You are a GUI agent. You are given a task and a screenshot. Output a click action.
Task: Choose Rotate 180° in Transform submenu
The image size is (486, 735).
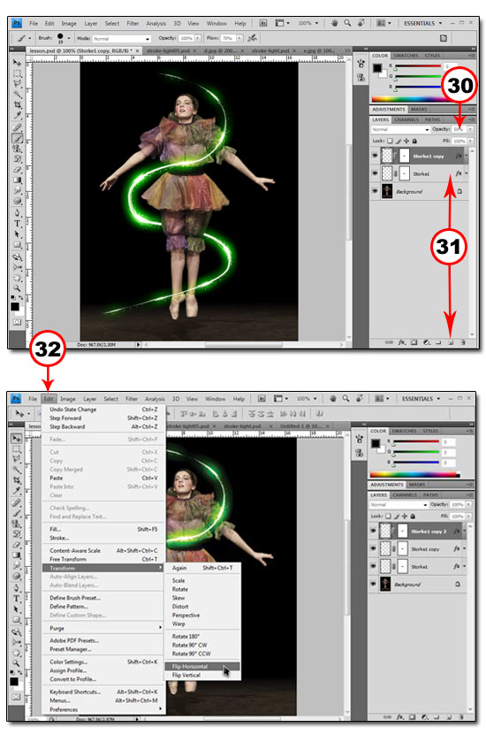point(202,636)
